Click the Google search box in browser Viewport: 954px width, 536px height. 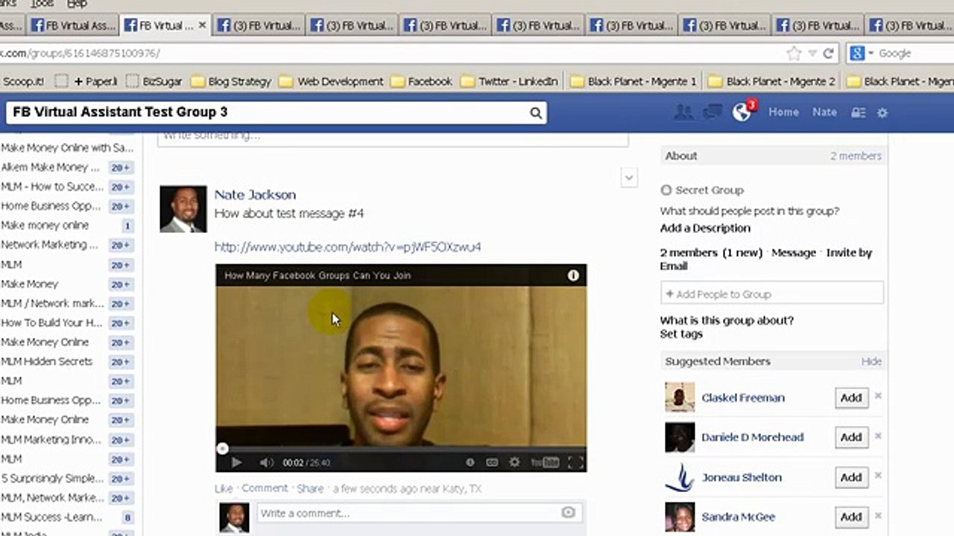pos(914,54)
